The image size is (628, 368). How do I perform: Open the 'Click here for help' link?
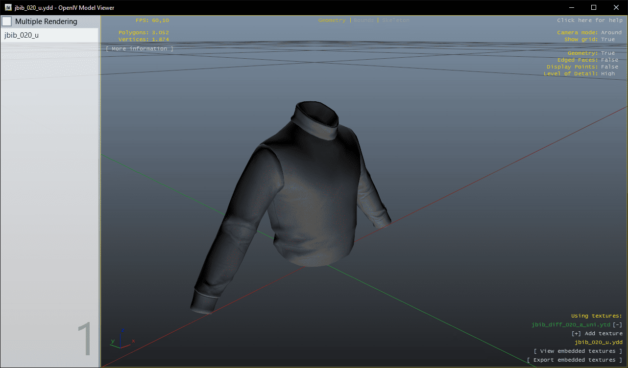point(589,21)
